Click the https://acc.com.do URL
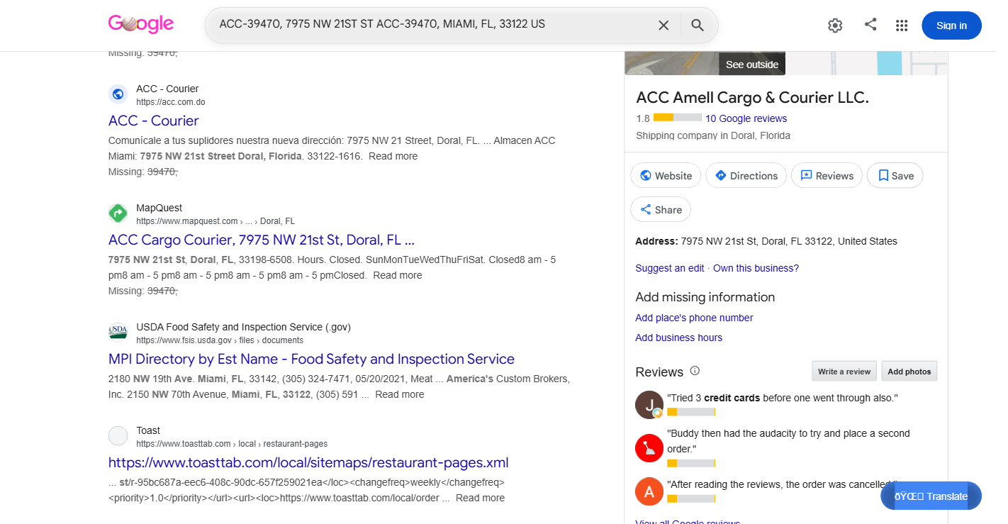The height and width of the screenshot is (524, 1008). tap(171, 102)
